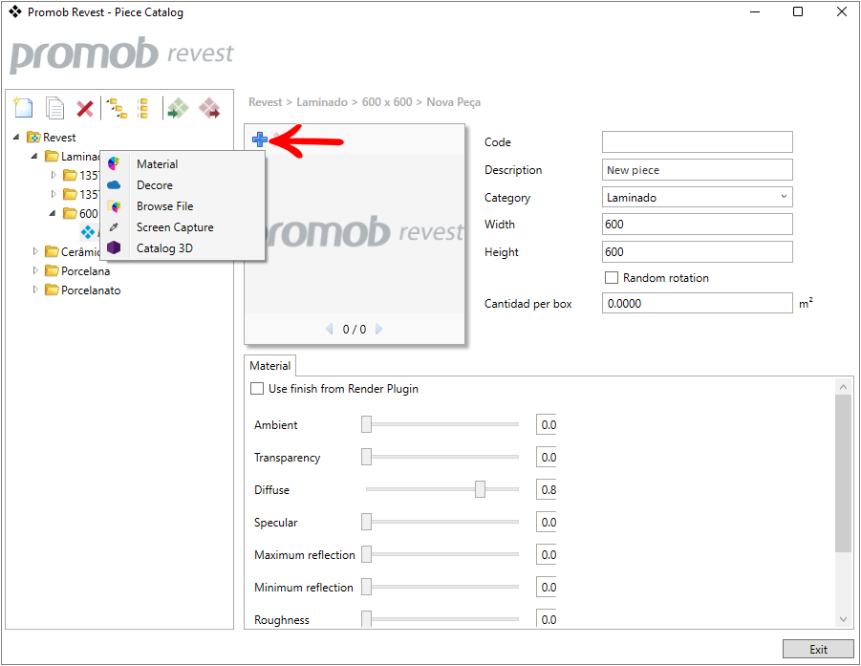Expand the first 135 folder node
The image size is (861, 666).
point(54,175)
